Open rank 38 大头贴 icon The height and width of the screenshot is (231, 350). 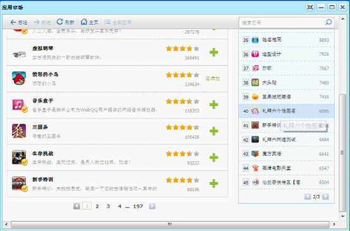tap(255, 83)
